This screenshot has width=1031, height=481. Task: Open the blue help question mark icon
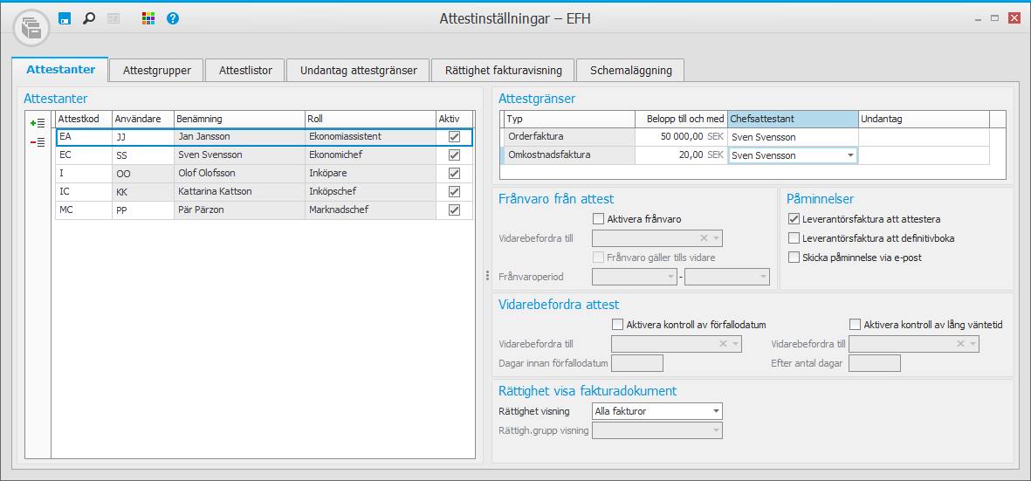pyautogui.click(x=173, y=17)
